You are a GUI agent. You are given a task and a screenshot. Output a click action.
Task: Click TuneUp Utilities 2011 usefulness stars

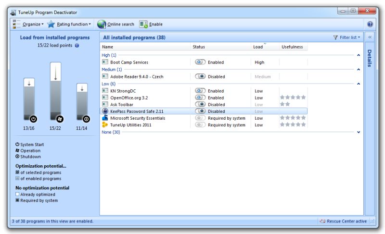click(293, 125)
